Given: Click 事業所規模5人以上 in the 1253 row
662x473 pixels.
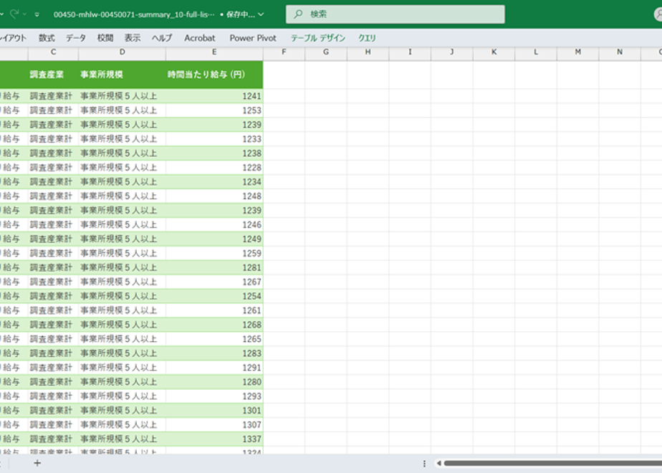Looking at the screenshot, I should pos(122,110).
